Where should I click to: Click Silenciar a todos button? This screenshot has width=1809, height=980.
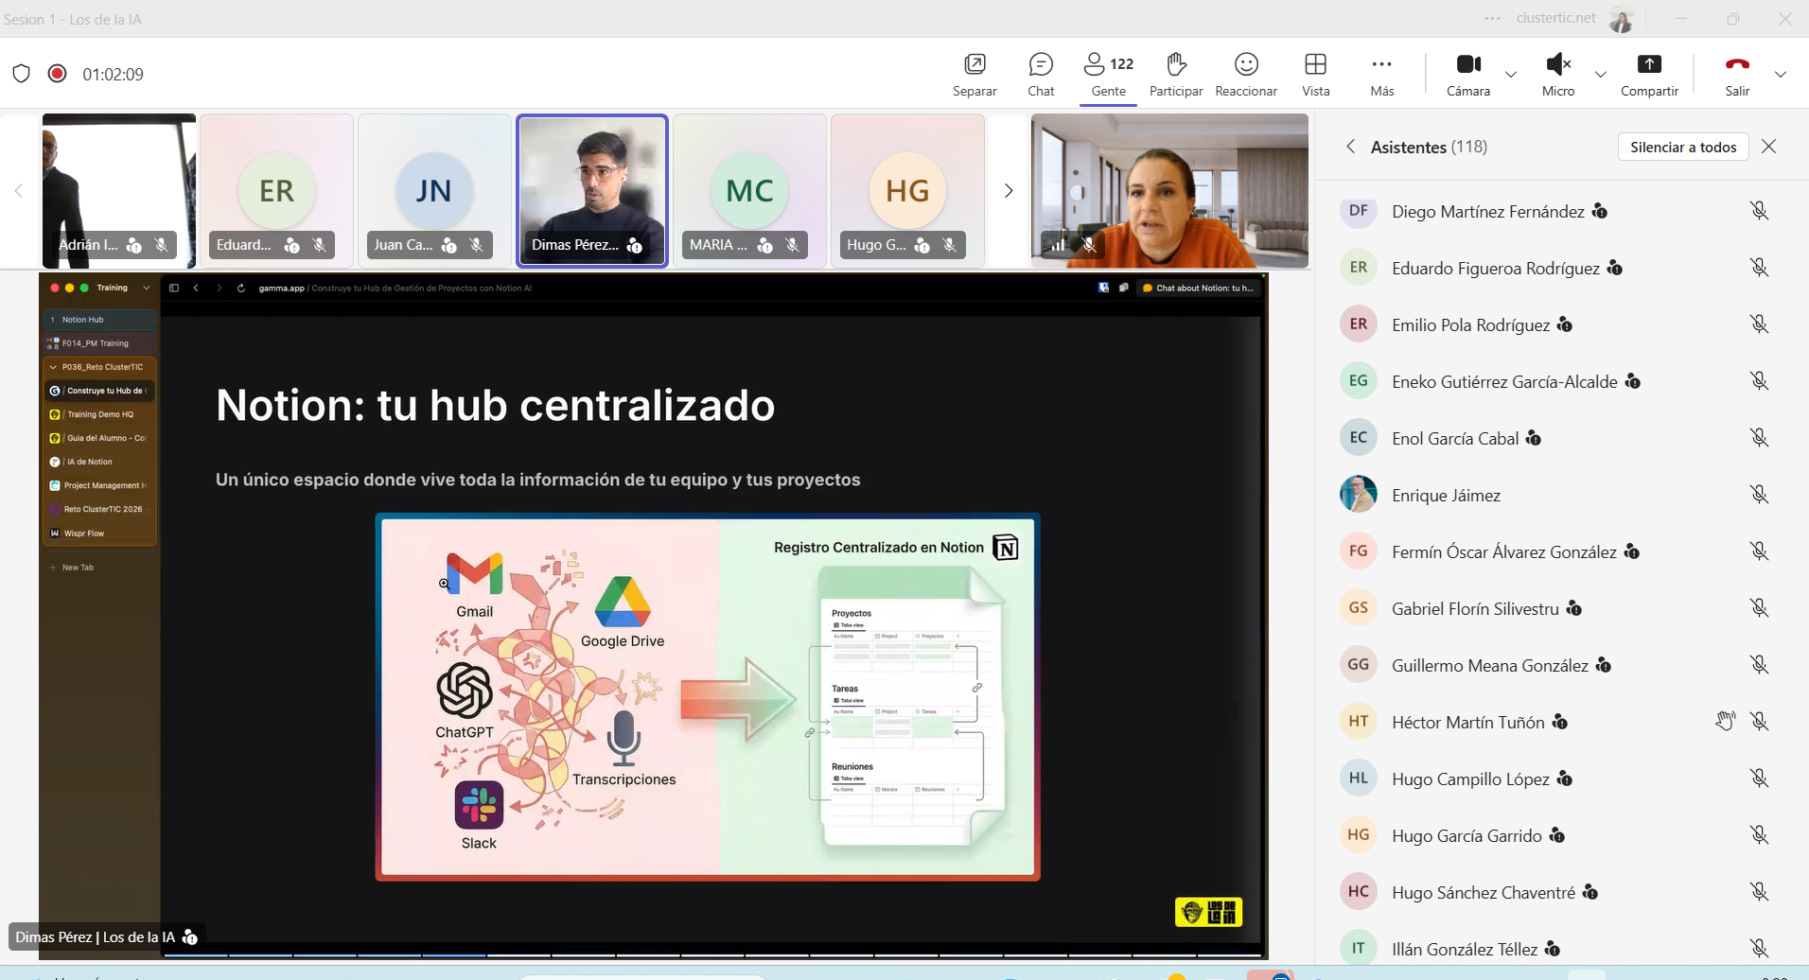pyautogui.click(x=1683, y=147)
